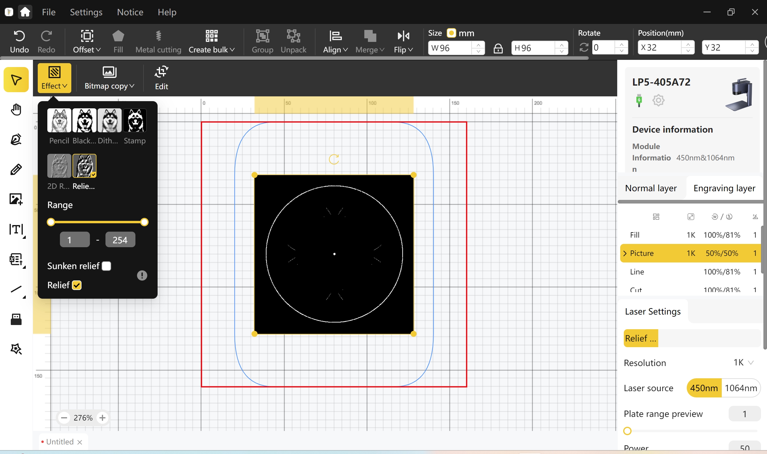The height and width of the screenshot is (454, 767).
Task: Click the Range slider right handle
Action: coord(144,222)
